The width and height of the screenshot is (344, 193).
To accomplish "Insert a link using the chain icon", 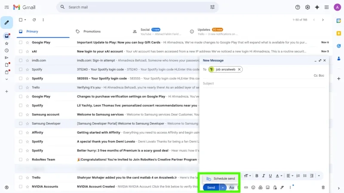I will point(246,187).
